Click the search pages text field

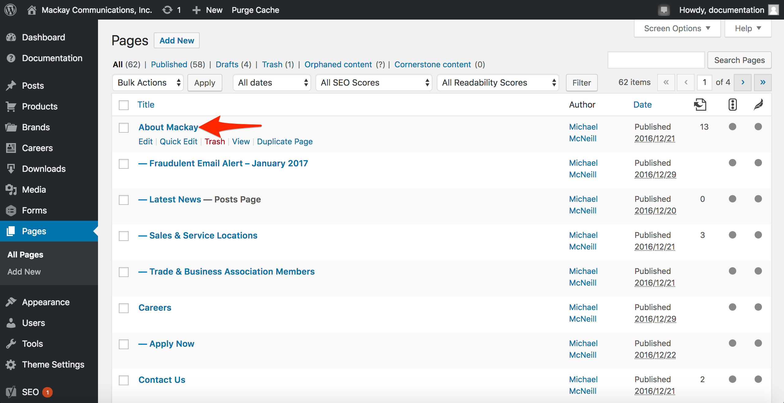point(656,60)
